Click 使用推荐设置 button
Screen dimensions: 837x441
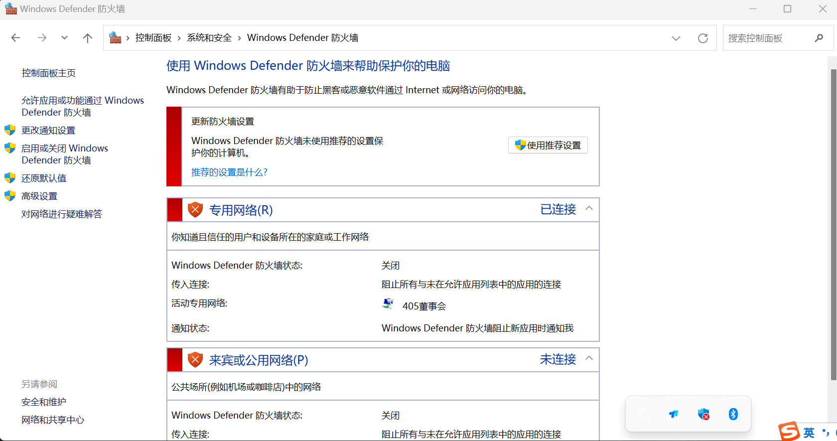coord(548,145)
